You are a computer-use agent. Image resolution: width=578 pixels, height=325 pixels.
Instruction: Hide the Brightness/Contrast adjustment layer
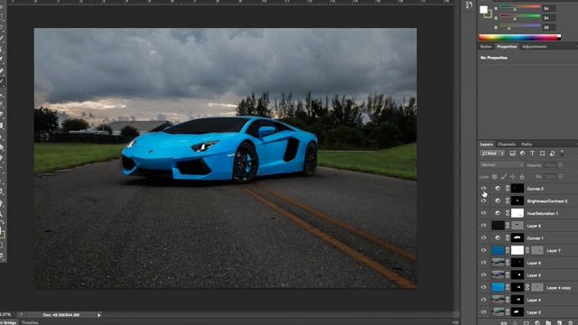pyautogui.click(x=483, y=200)
